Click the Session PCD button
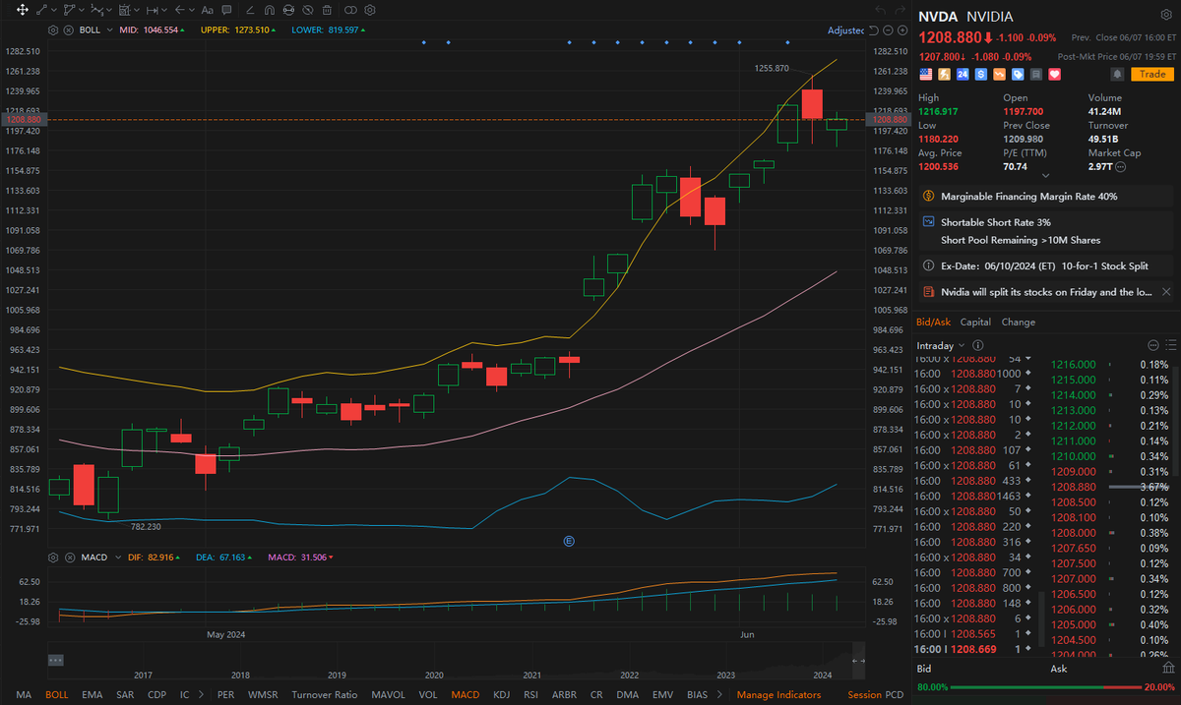Screen dimensions: 1181x705 click(x=875, y=694)
